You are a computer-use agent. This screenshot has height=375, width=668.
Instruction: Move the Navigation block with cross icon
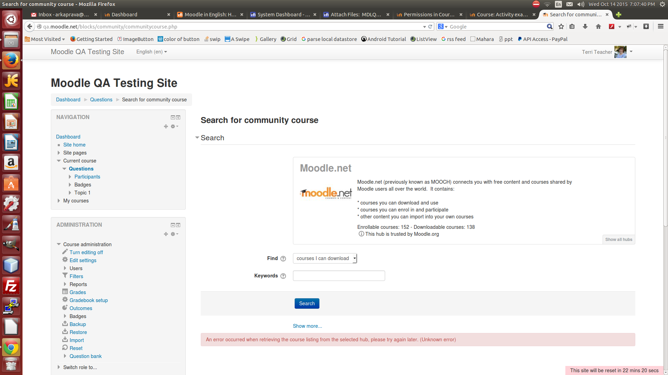pyautogui.click(x=166, y=126)
